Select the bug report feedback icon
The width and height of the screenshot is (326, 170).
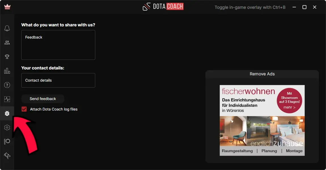(x=7, y=113)
